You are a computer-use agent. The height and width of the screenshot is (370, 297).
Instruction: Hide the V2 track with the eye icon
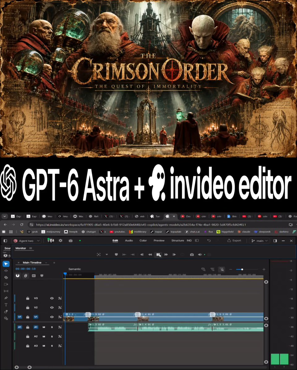pyautogui.click(x=52, y=307)
